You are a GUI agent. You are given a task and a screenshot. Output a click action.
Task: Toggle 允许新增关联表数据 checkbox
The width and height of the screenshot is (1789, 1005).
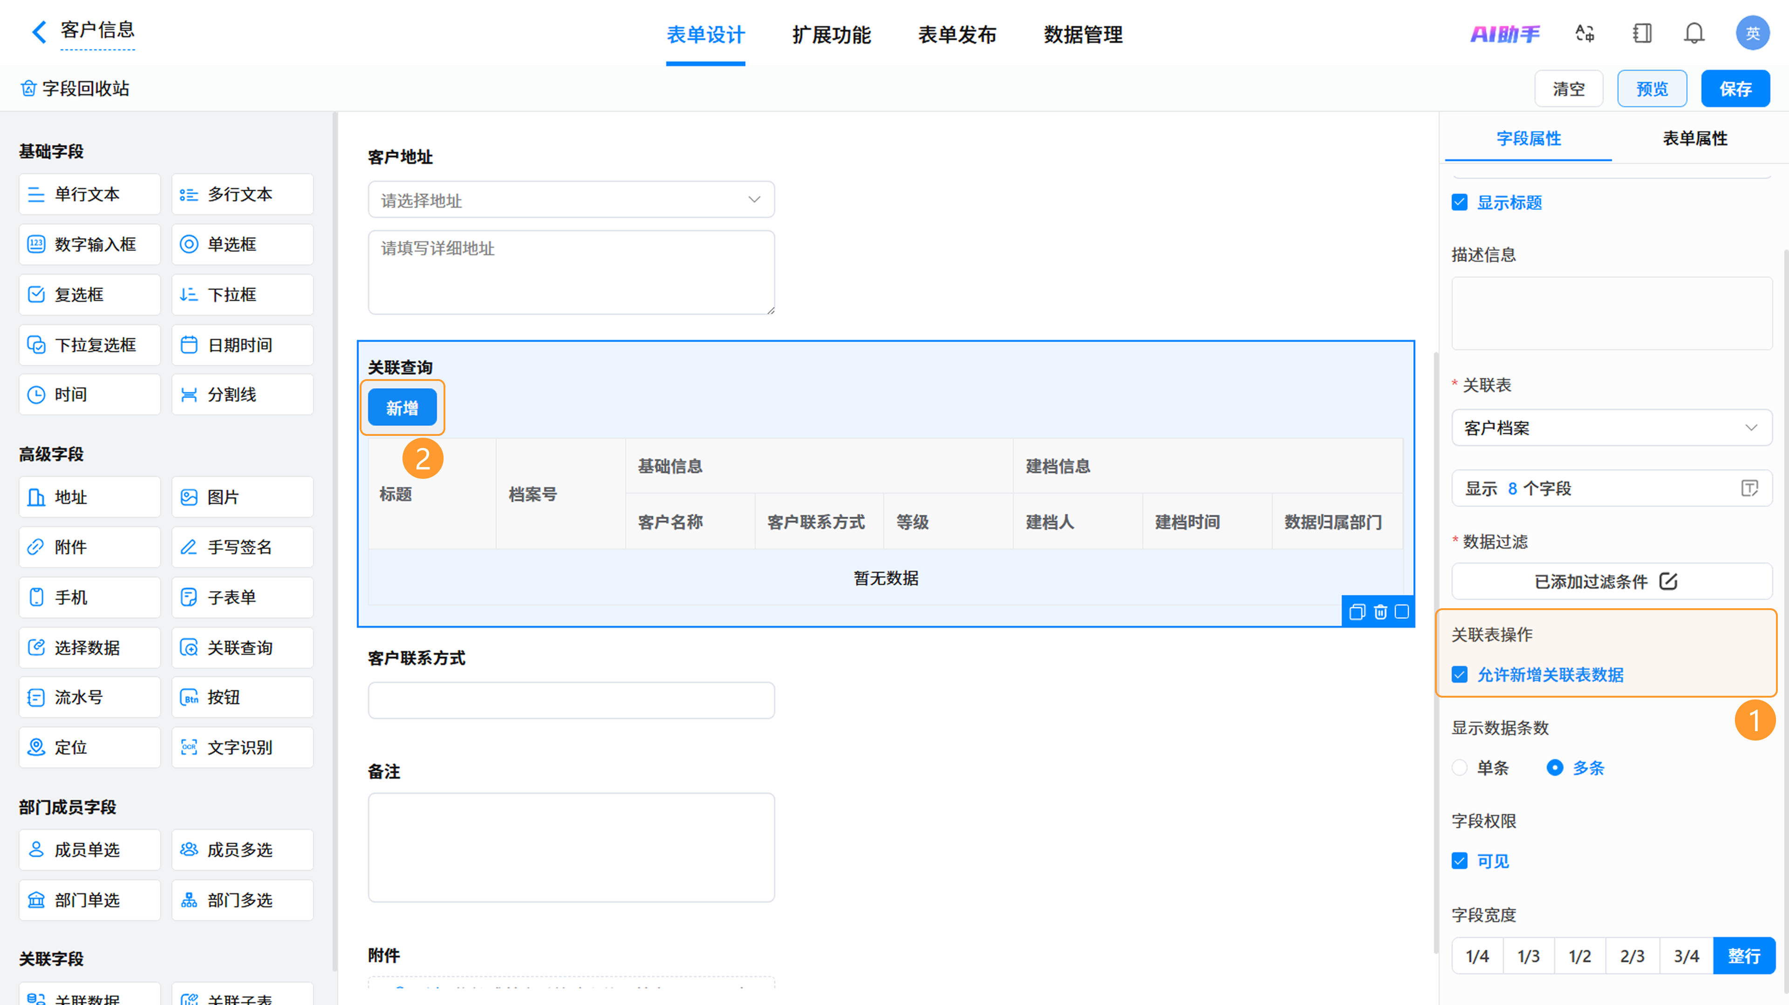point(1459,675)
